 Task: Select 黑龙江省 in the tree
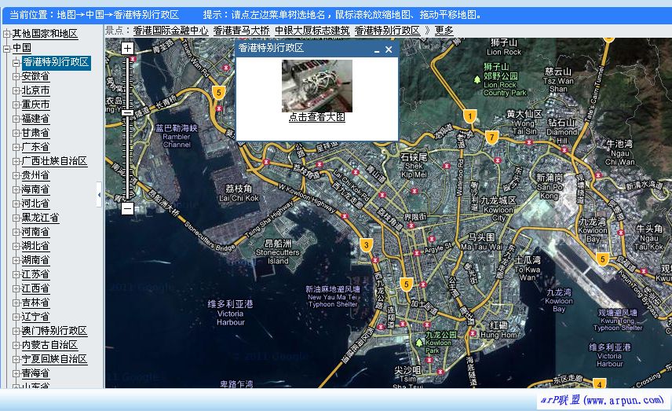[x=40, y=218]
